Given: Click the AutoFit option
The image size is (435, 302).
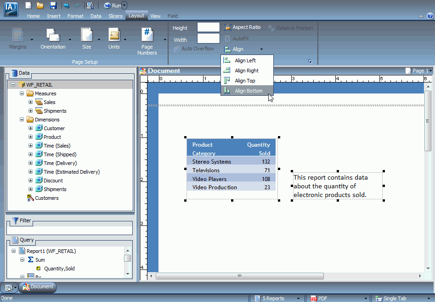Looking at the screenshot, I should click(x=237, y=38).
